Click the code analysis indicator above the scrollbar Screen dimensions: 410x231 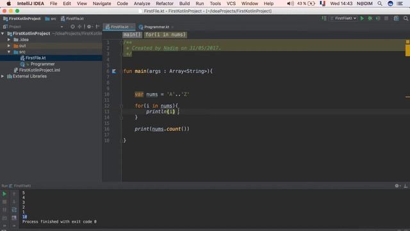407,42
